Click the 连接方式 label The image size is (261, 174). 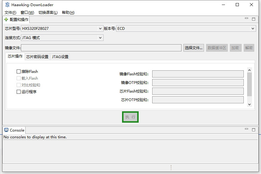(x=13, y=38)
